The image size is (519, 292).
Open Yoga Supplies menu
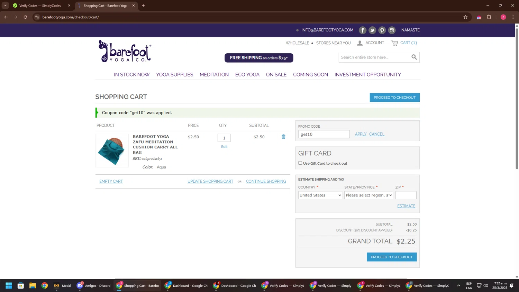(174, 74)
